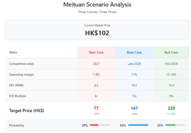Image resolution: width=191 pixels, height=133 pixels.
Task: Select the Base Case target price 147
Action: 134,108
